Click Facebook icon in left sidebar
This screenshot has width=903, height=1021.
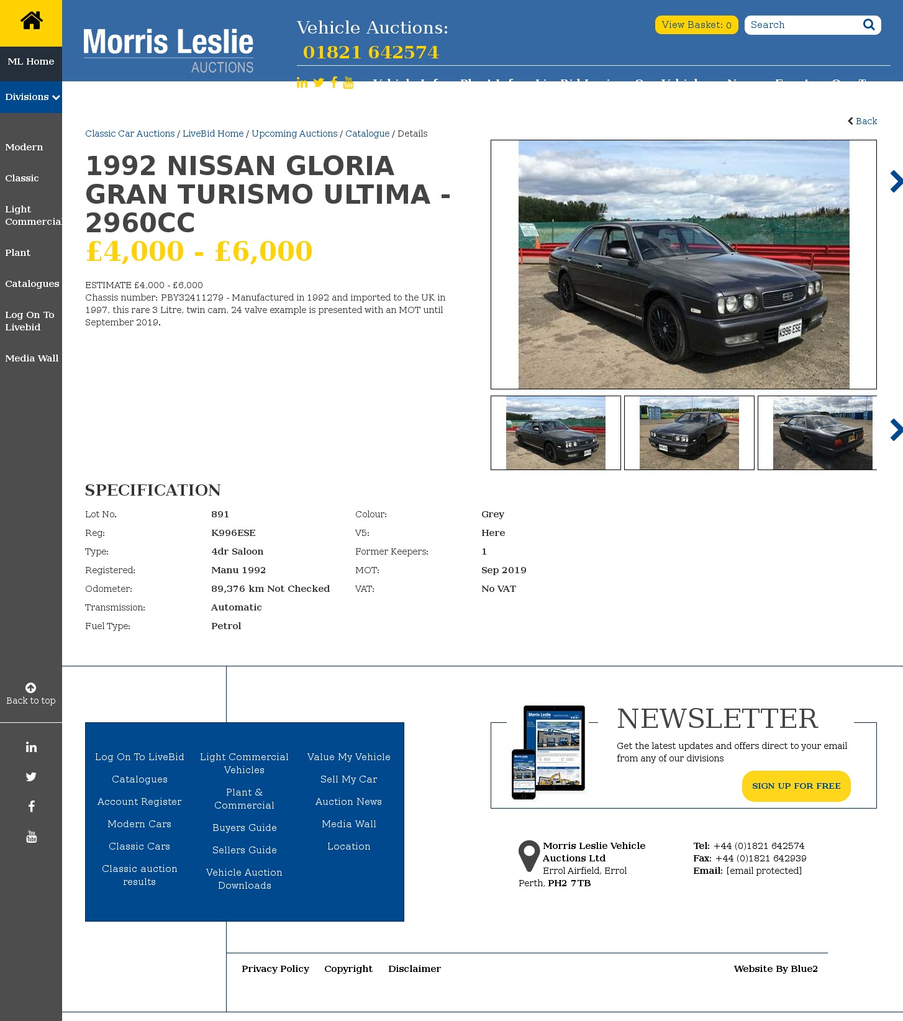pyautogui.click(x=31, y=807)
